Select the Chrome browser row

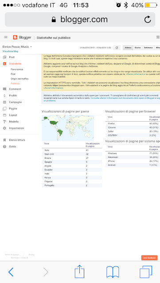coord(133,128)
